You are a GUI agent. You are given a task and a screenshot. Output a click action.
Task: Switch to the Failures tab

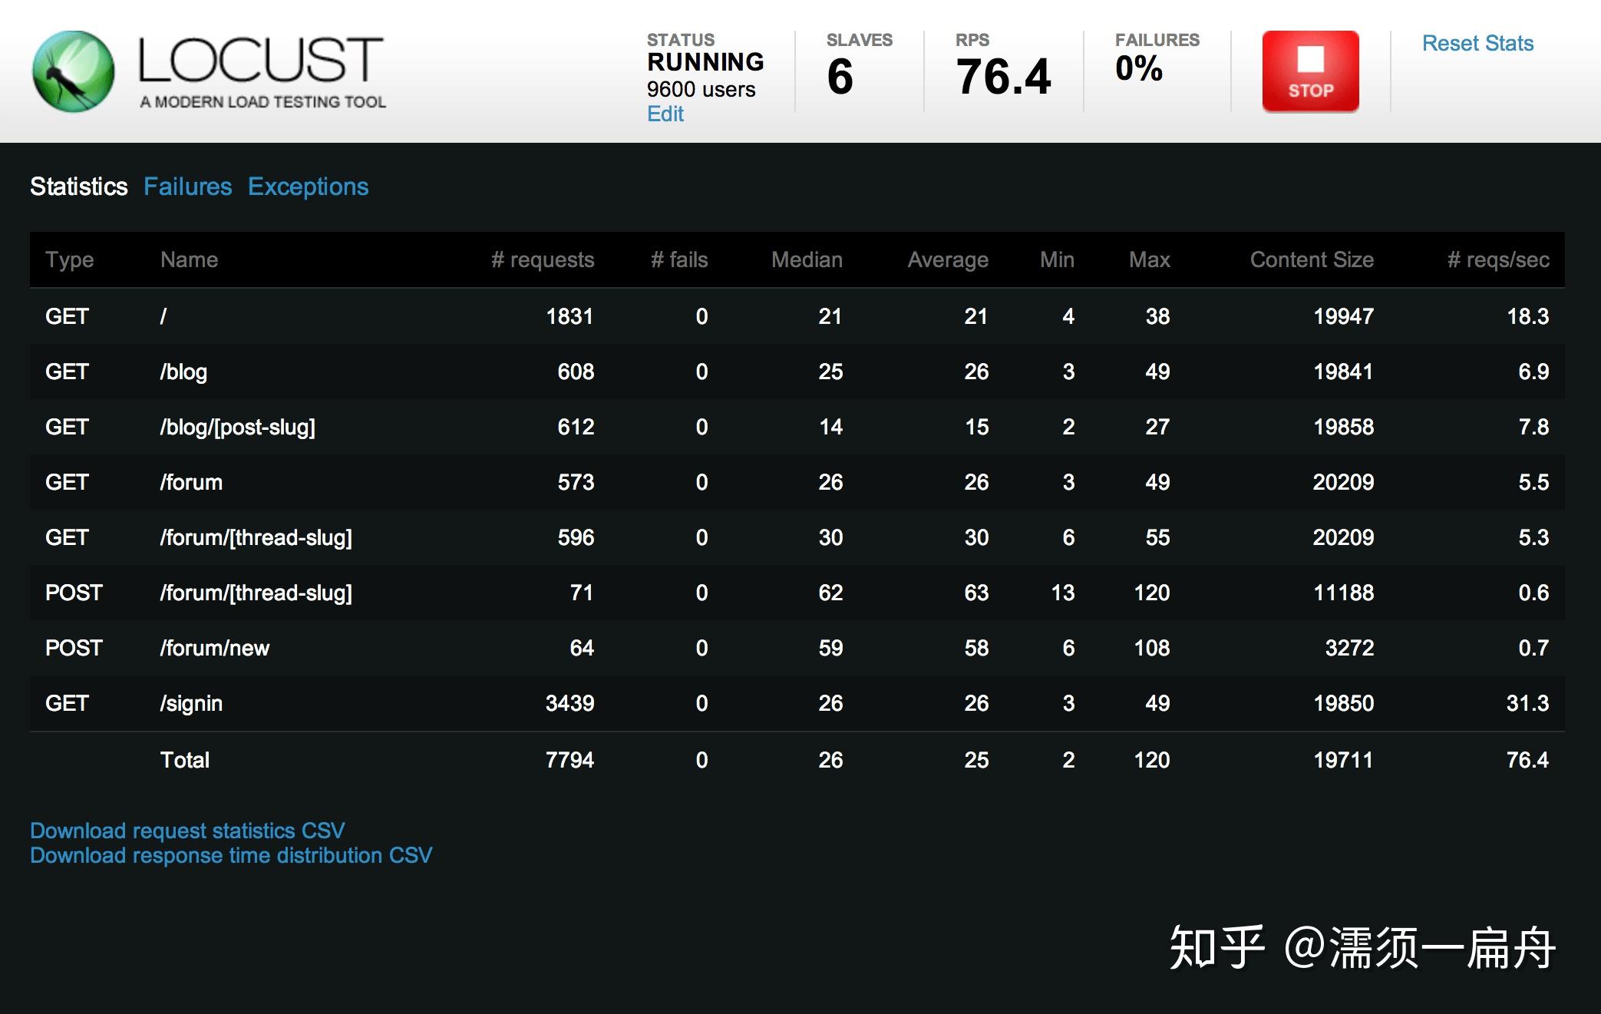[x=187, y=187]
